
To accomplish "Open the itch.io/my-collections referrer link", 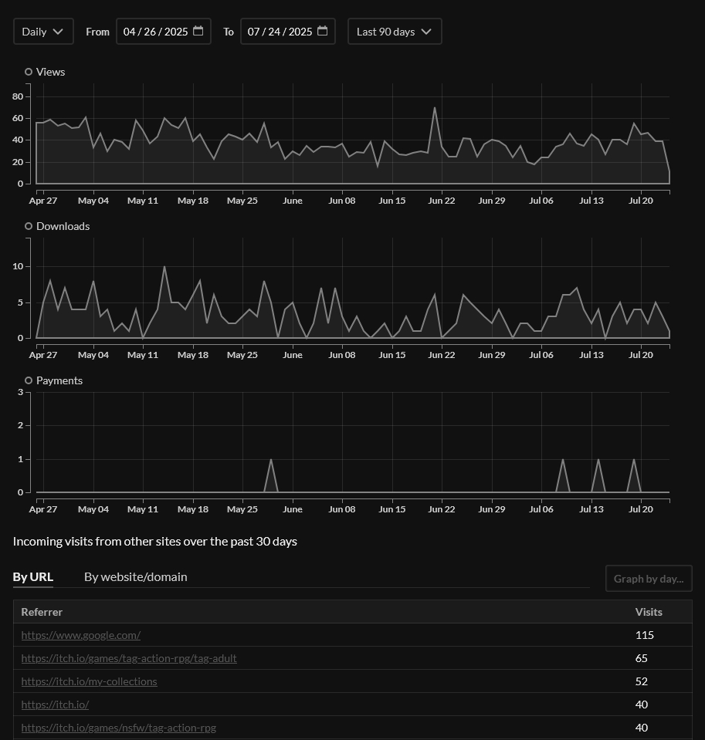I will (x=90, y=681).
